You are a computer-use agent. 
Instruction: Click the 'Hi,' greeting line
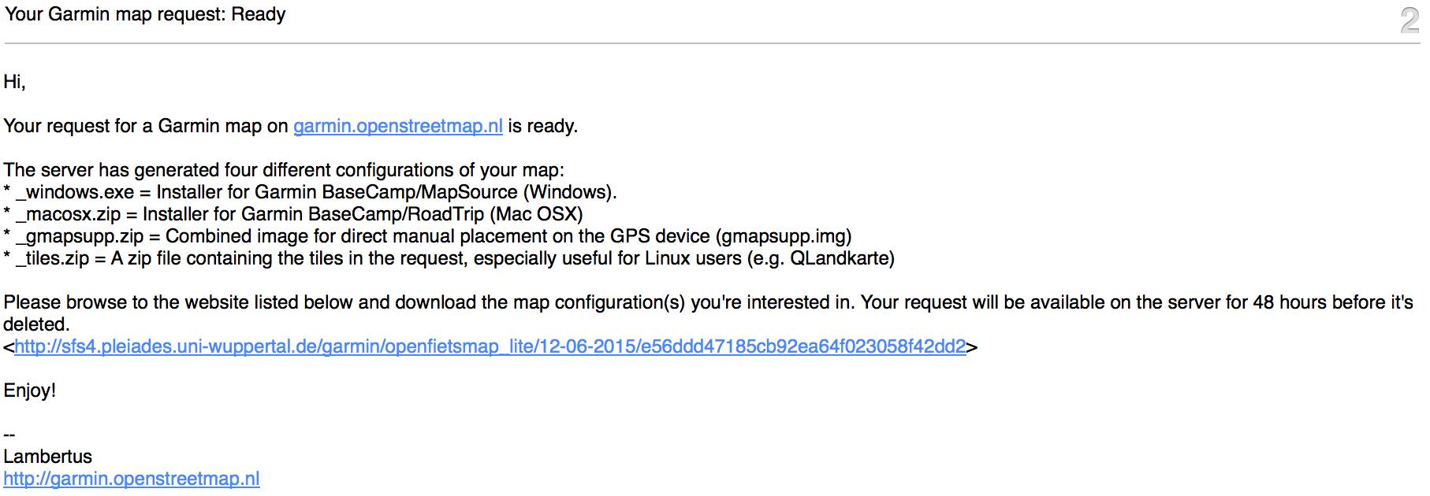(x=14, y=82)
